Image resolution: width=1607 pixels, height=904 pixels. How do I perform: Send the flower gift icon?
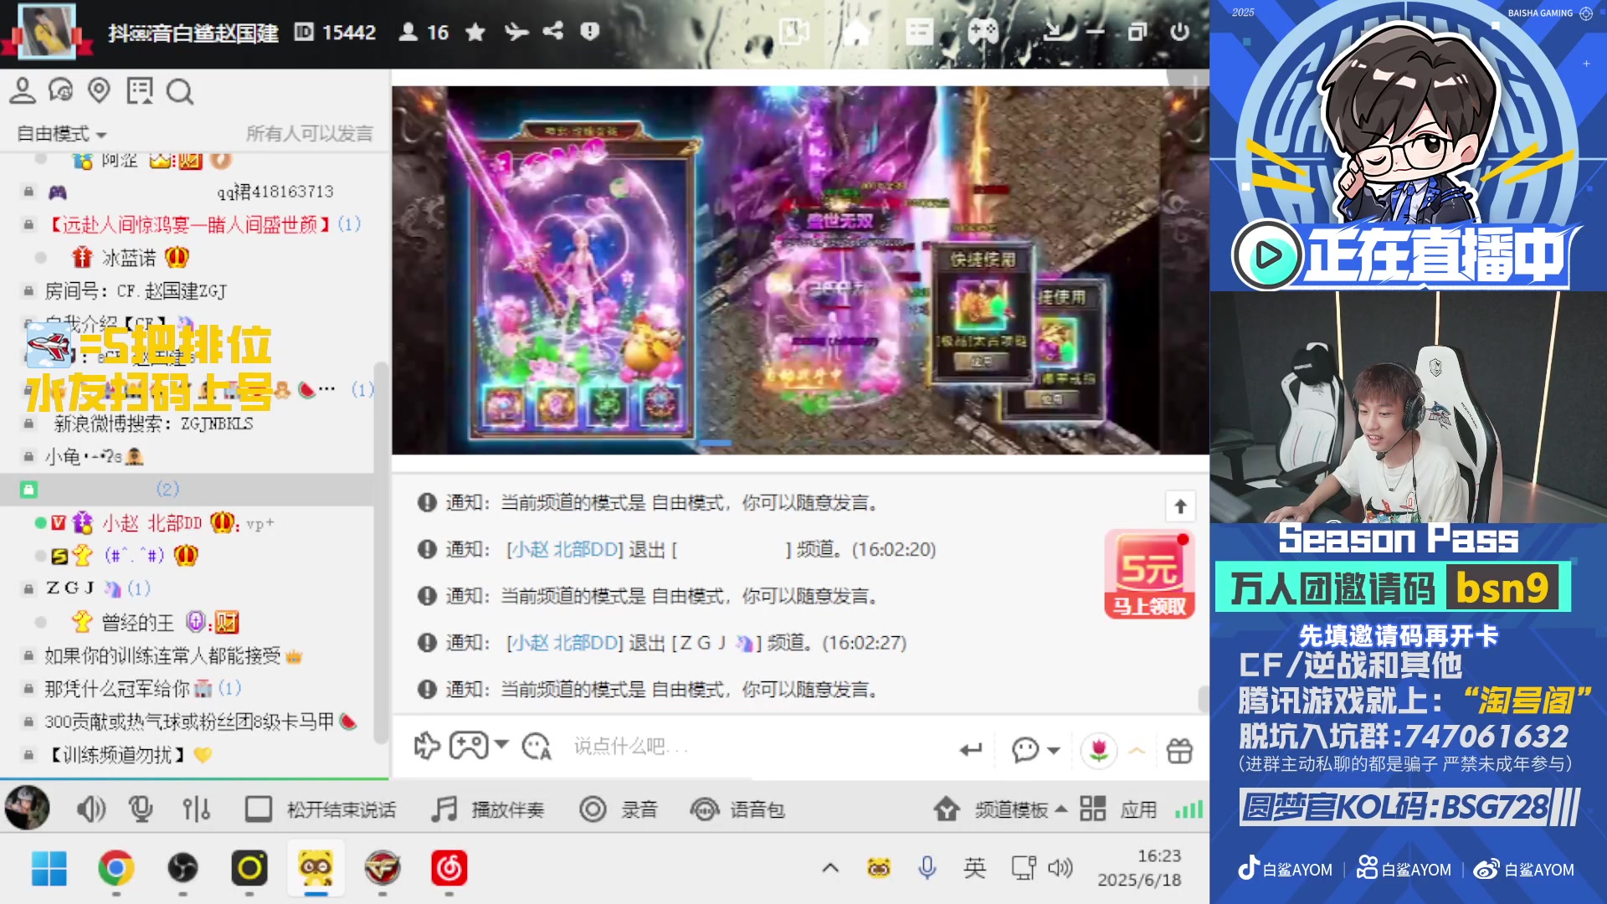pyautogui.click(x=1099, y=750)
